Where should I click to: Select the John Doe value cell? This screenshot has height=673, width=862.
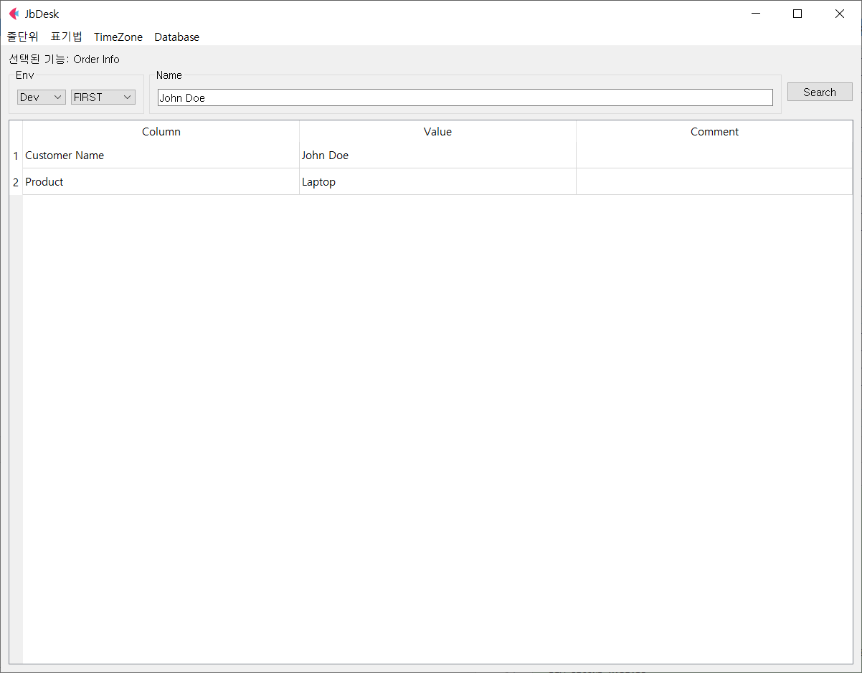pyautogui.click(x=438, y=156)
